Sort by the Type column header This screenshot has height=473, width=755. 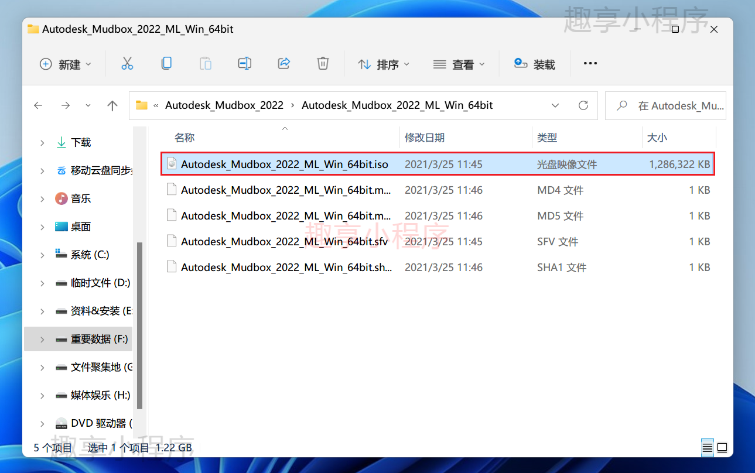(547, 138)
